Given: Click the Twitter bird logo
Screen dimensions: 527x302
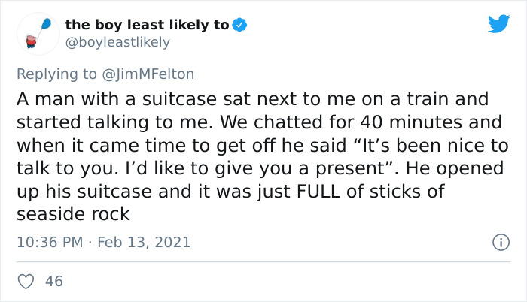Looking at the screenshot, I should click(498, 23).
